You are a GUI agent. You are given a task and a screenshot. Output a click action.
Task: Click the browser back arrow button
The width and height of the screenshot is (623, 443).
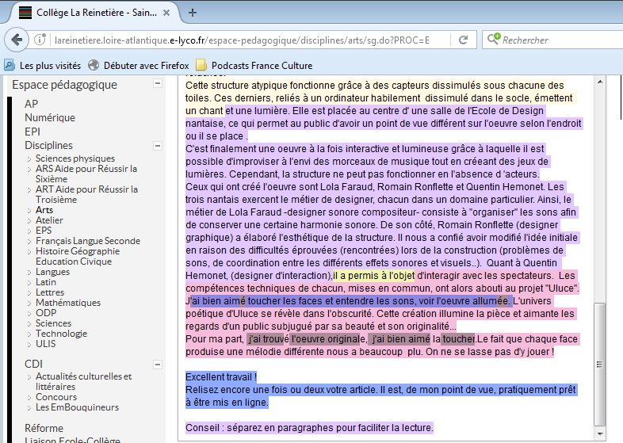coord(16,40)
